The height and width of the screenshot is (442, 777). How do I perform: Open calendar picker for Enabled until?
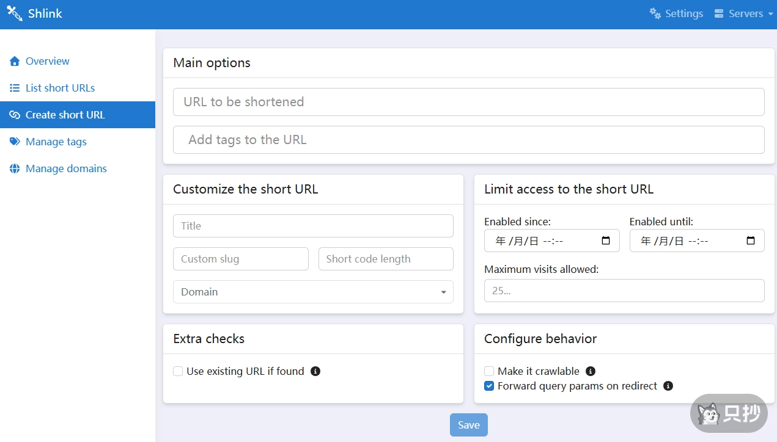tap(751, 241)
